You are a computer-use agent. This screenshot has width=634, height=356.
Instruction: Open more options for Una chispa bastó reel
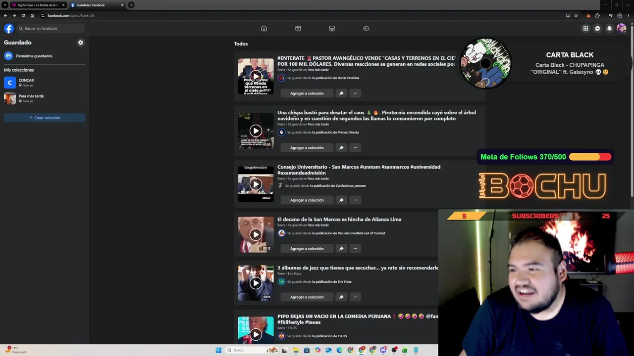355,147
